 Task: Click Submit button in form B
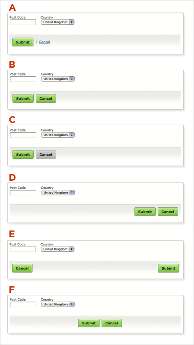point(23,98)
